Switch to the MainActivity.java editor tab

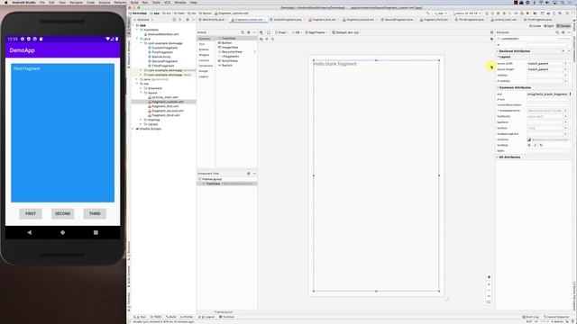(x=213, y=20)
